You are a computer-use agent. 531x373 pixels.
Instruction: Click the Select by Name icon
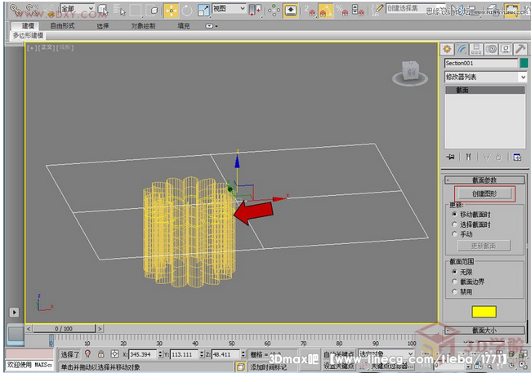tap(119, 11)
